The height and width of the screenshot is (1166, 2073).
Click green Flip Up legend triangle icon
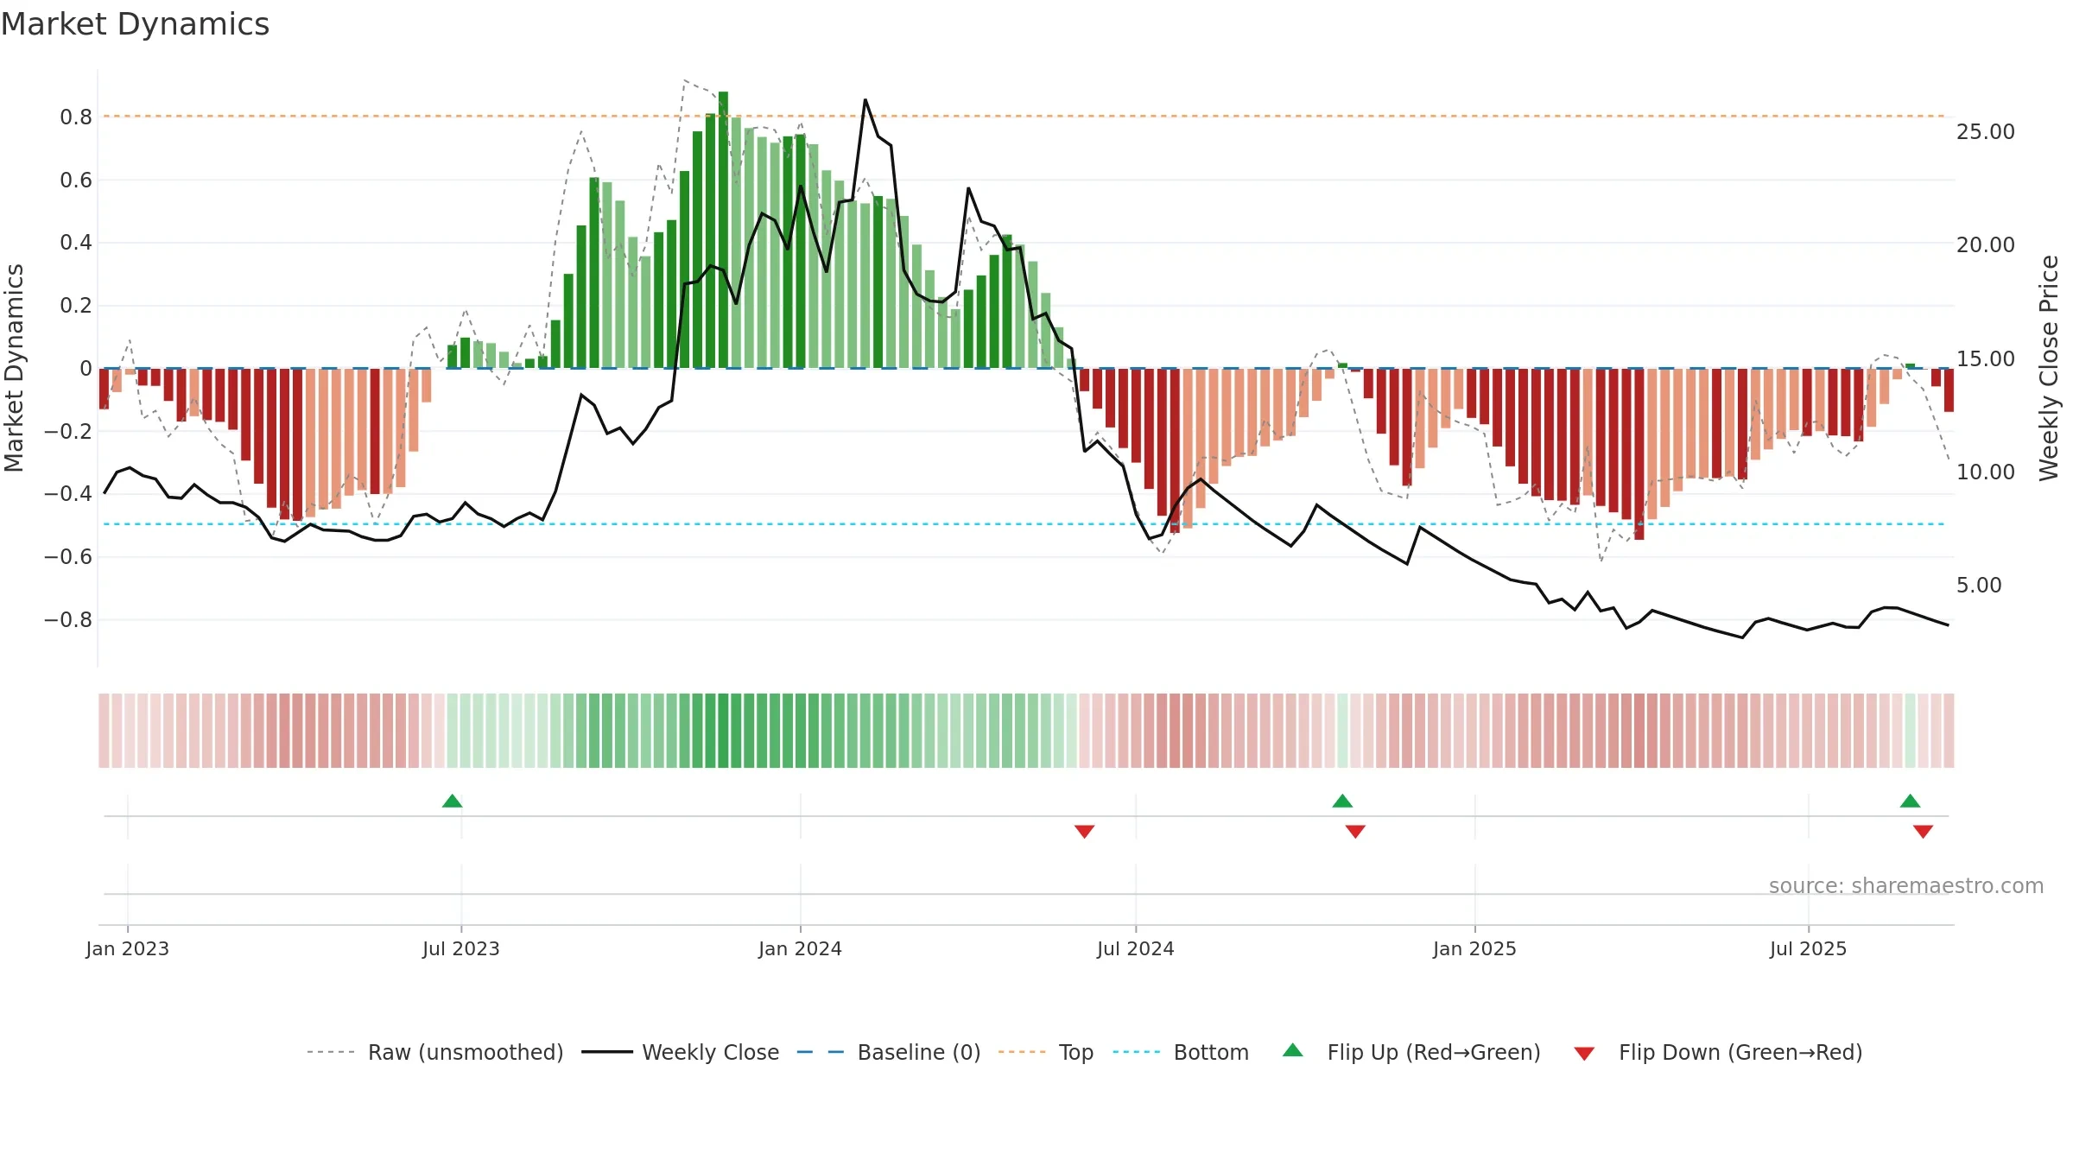click(1293, 1050)
